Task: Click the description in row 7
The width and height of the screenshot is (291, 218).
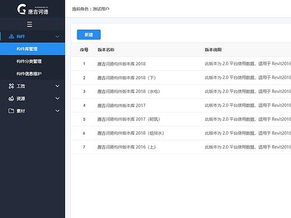Action: click(x=248, y=147)
